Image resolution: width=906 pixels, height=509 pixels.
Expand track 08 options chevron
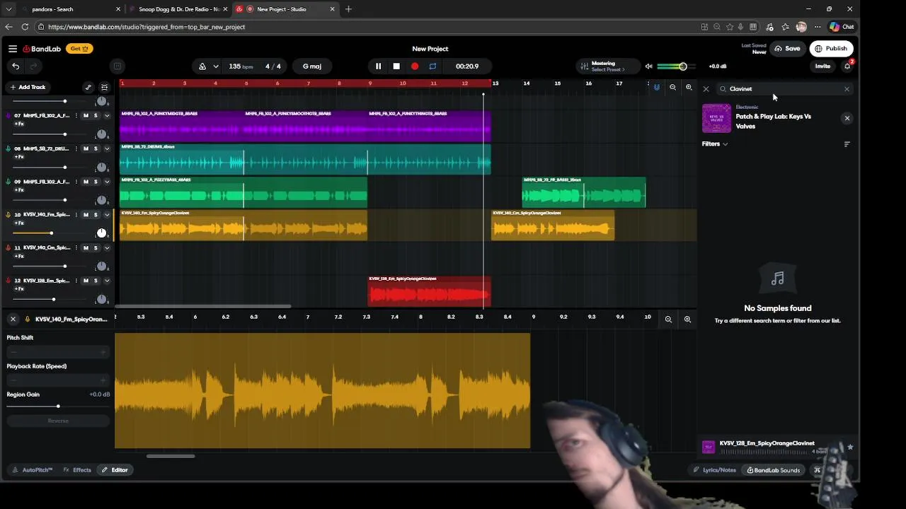point(107,148)
